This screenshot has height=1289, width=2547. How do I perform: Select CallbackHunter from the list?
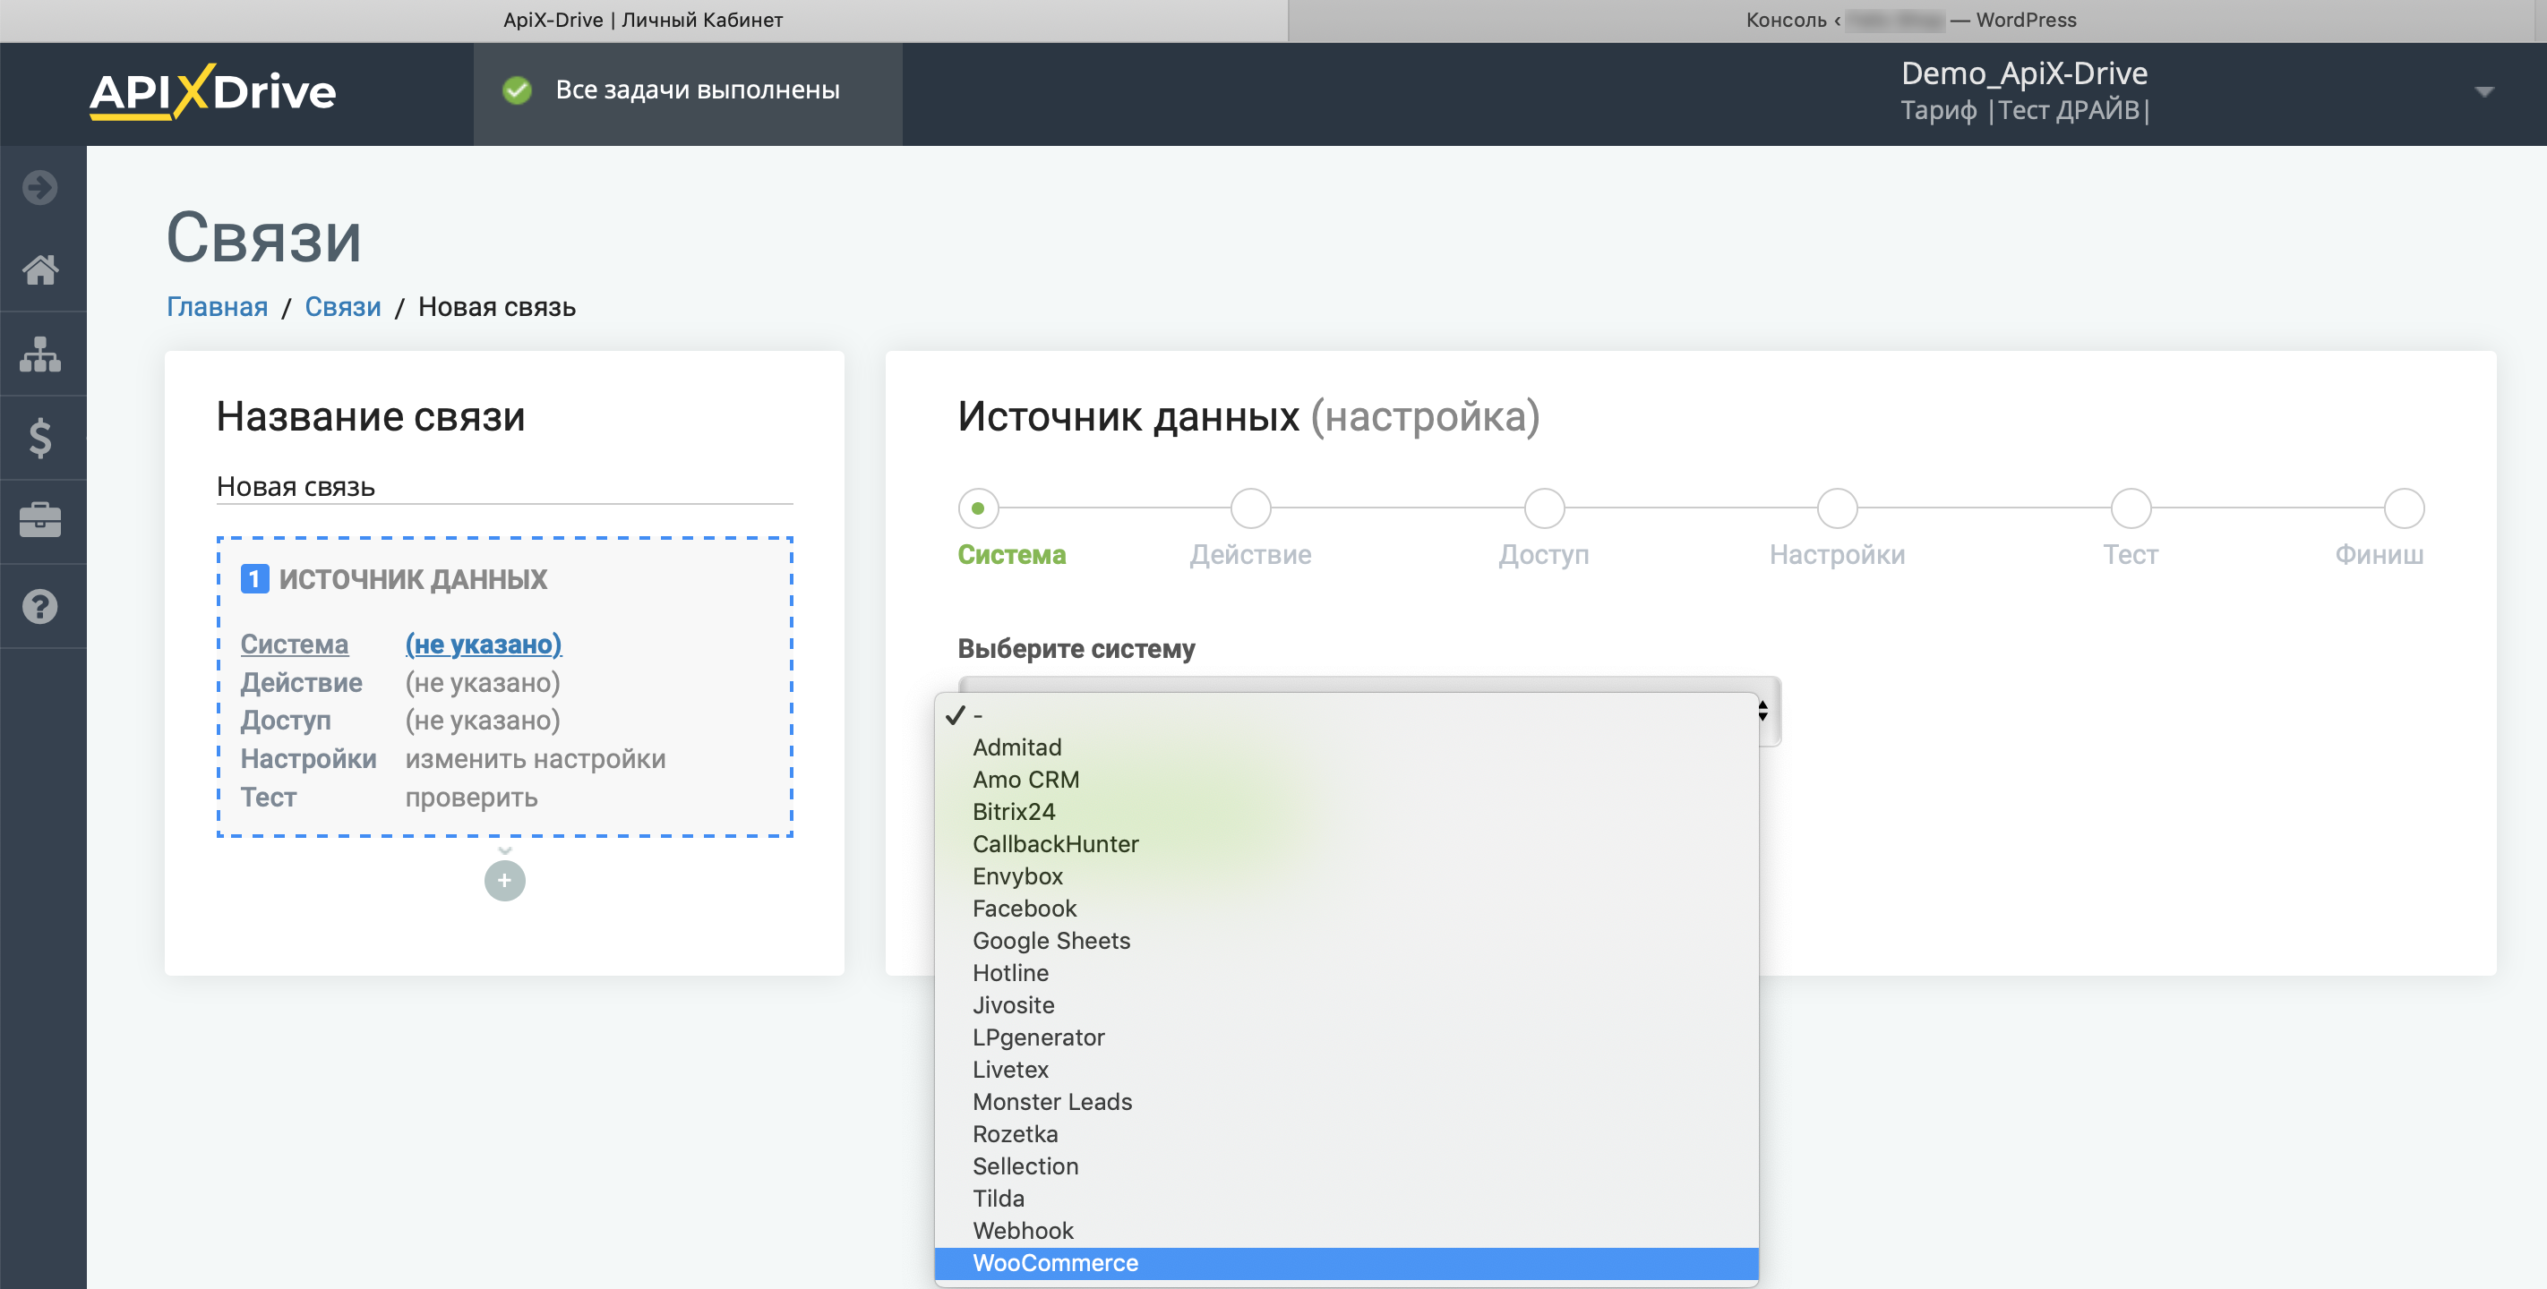pyautogui.click(x=1347, y=844)
